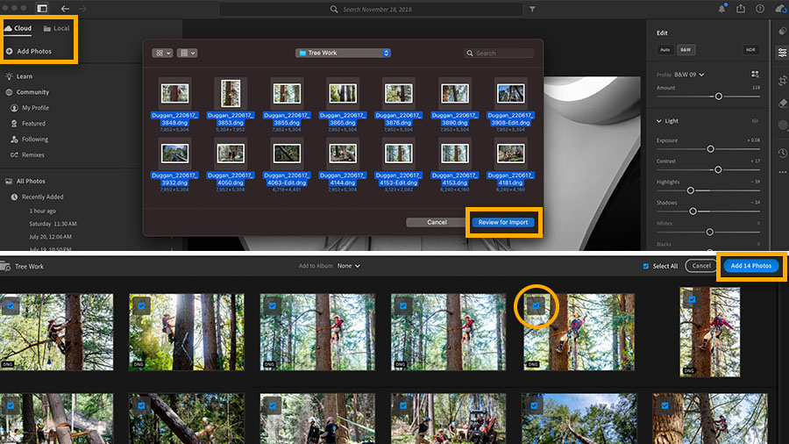Image resolution: width=789 pixels, height=444 pixels.
Task: Cancel the file picker dialog
Action: click(437, 222)
